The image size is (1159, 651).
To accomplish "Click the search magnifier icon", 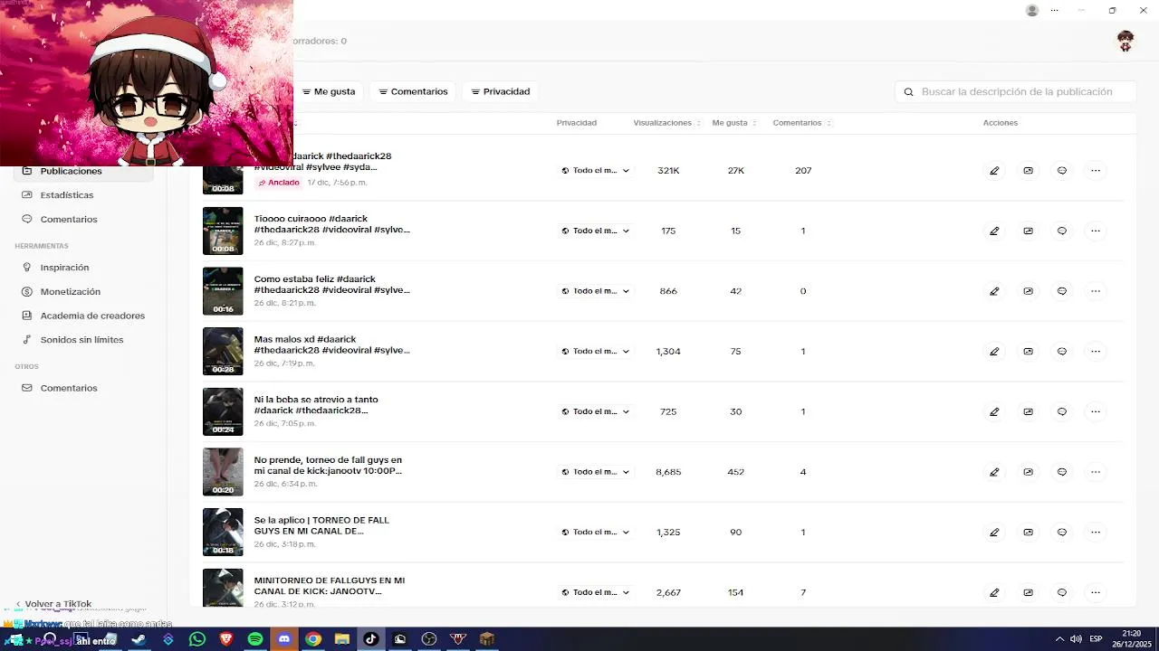I will 909,91.
